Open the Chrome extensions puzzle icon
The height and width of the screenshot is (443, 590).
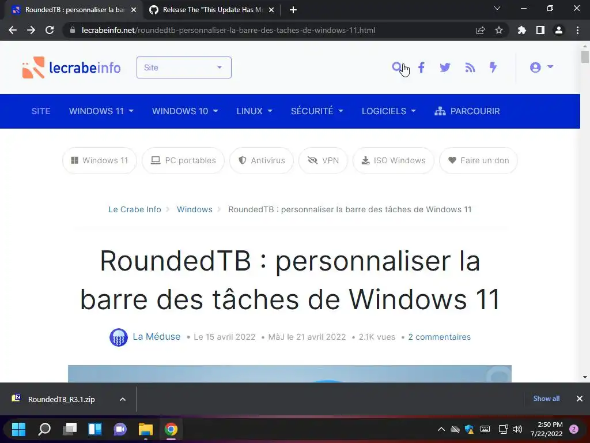click(522, 30)
